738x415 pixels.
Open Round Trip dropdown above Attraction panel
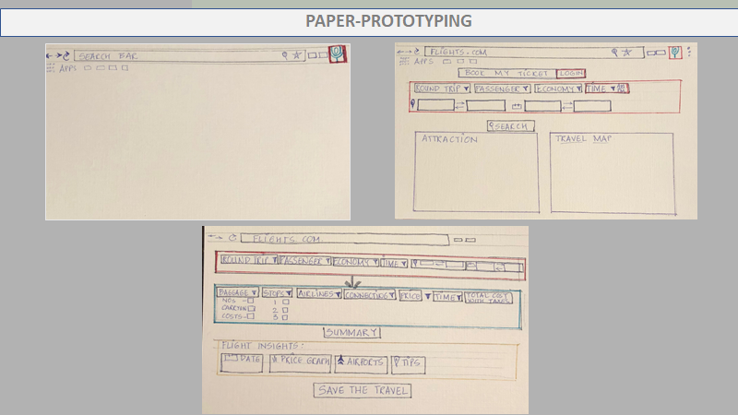click(441, 89)
